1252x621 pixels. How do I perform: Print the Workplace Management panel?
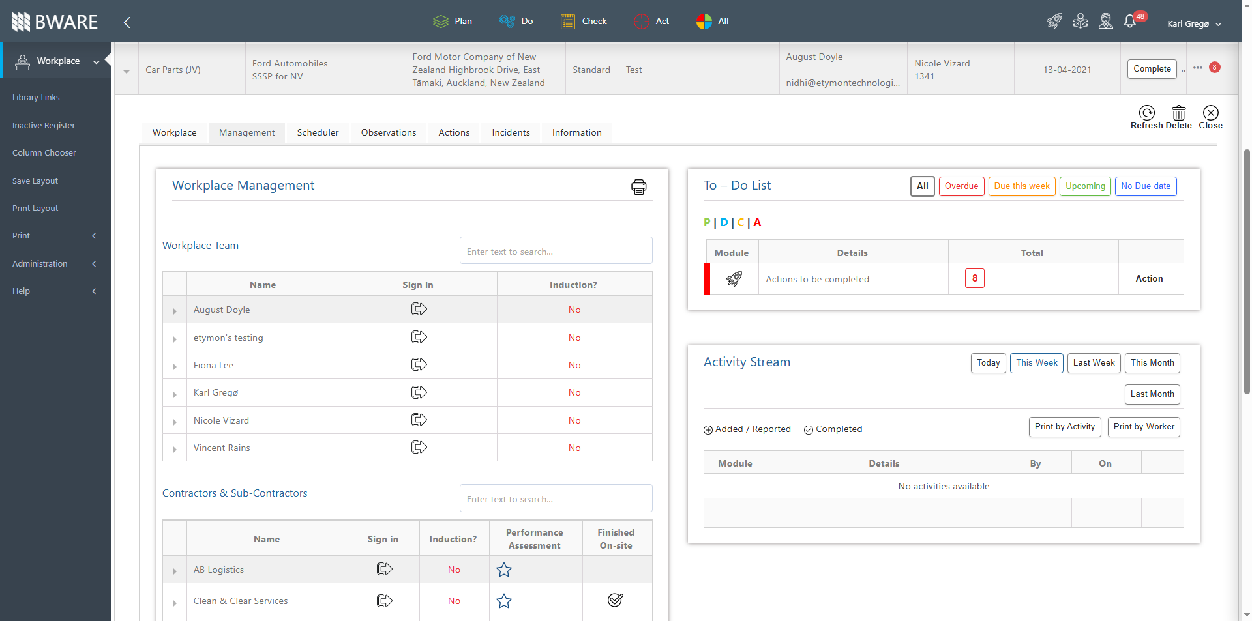(x=639, y=187)
